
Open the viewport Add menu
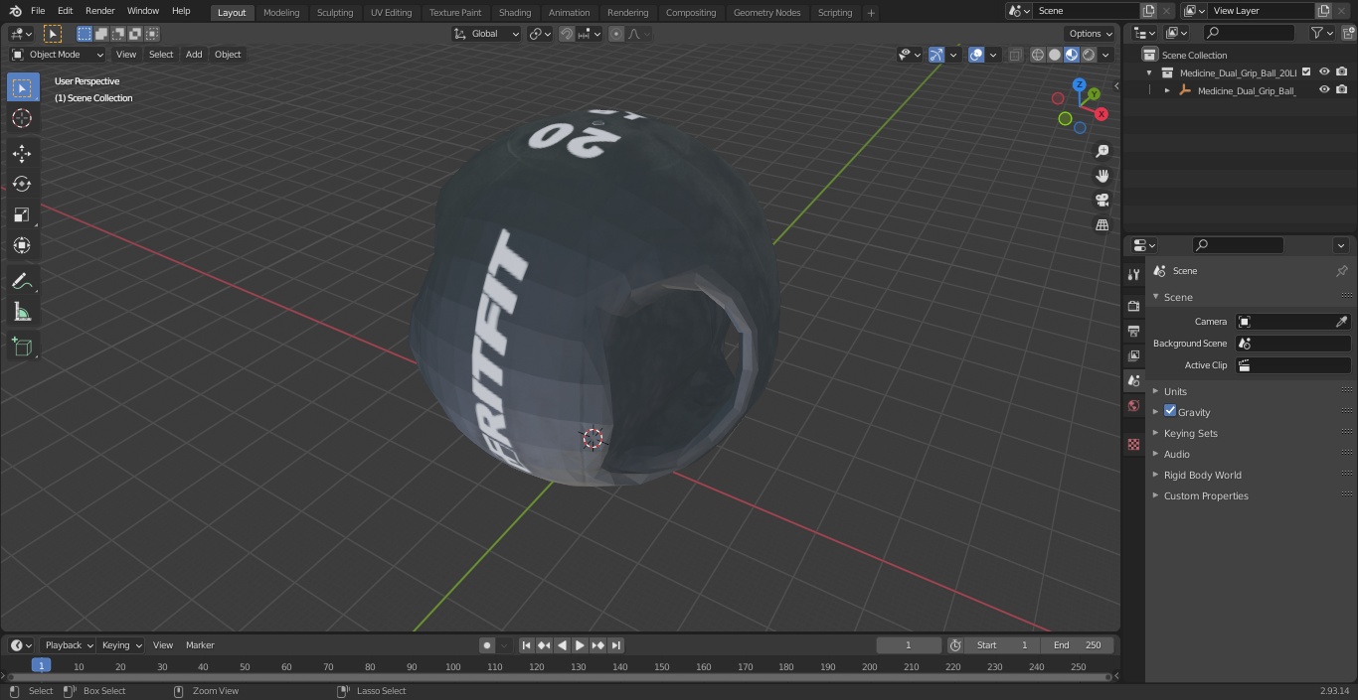194,55
